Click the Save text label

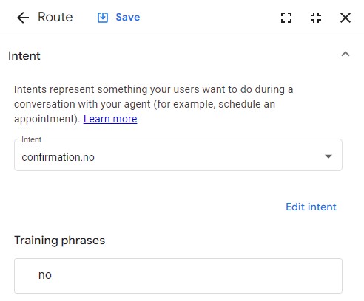[128, 18]
